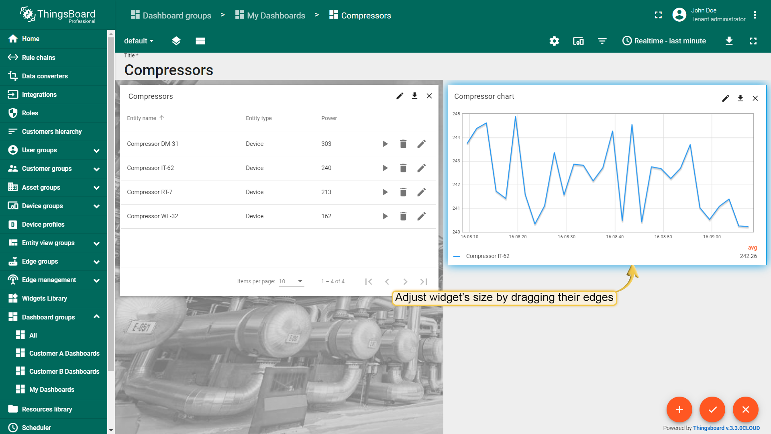
Task: Open items per page dropdown
Action: pyautogui.click(x=291, y=281)
